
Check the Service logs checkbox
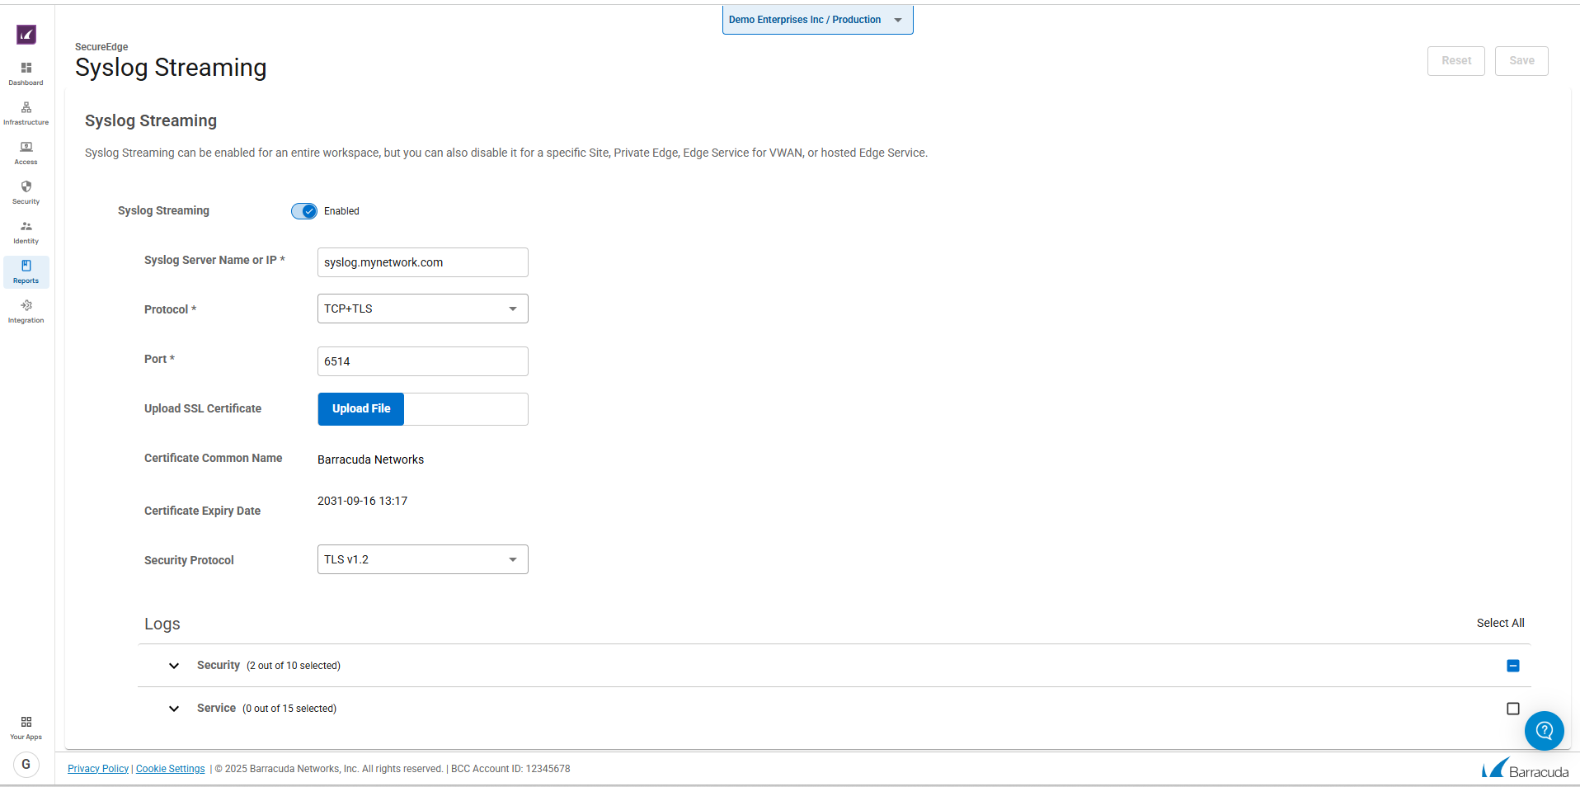click(1512, 709)
